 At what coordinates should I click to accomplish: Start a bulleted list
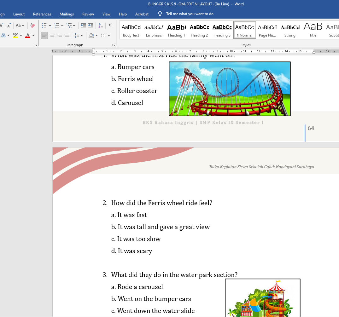tap(44, 26)
